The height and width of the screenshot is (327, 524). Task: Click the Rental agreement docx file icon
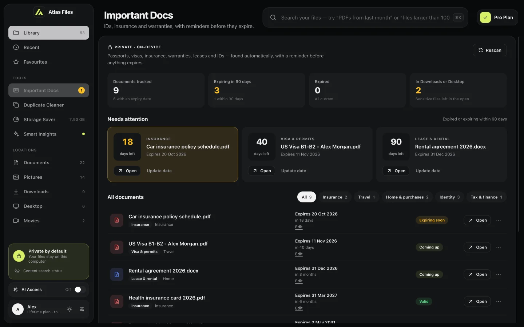tap(117, 274)
